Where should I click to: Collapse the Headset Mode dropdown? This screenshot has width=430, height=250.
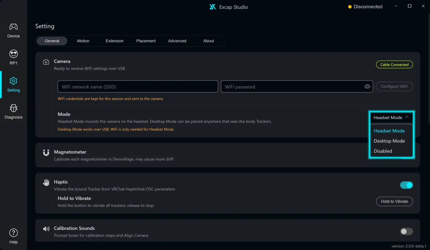tap(391, 118)
